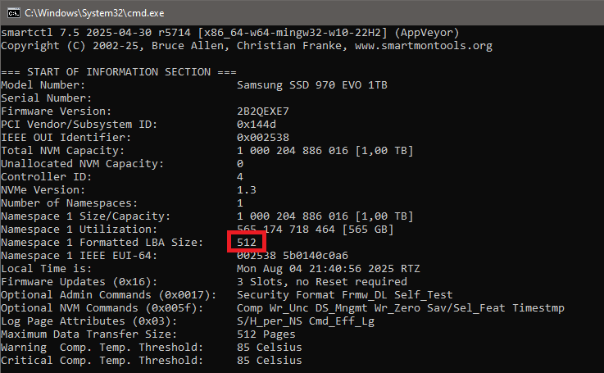Screen dimensions: 604x373
Task: Click the NVMe Version label
Action: (x=43, y=190)
